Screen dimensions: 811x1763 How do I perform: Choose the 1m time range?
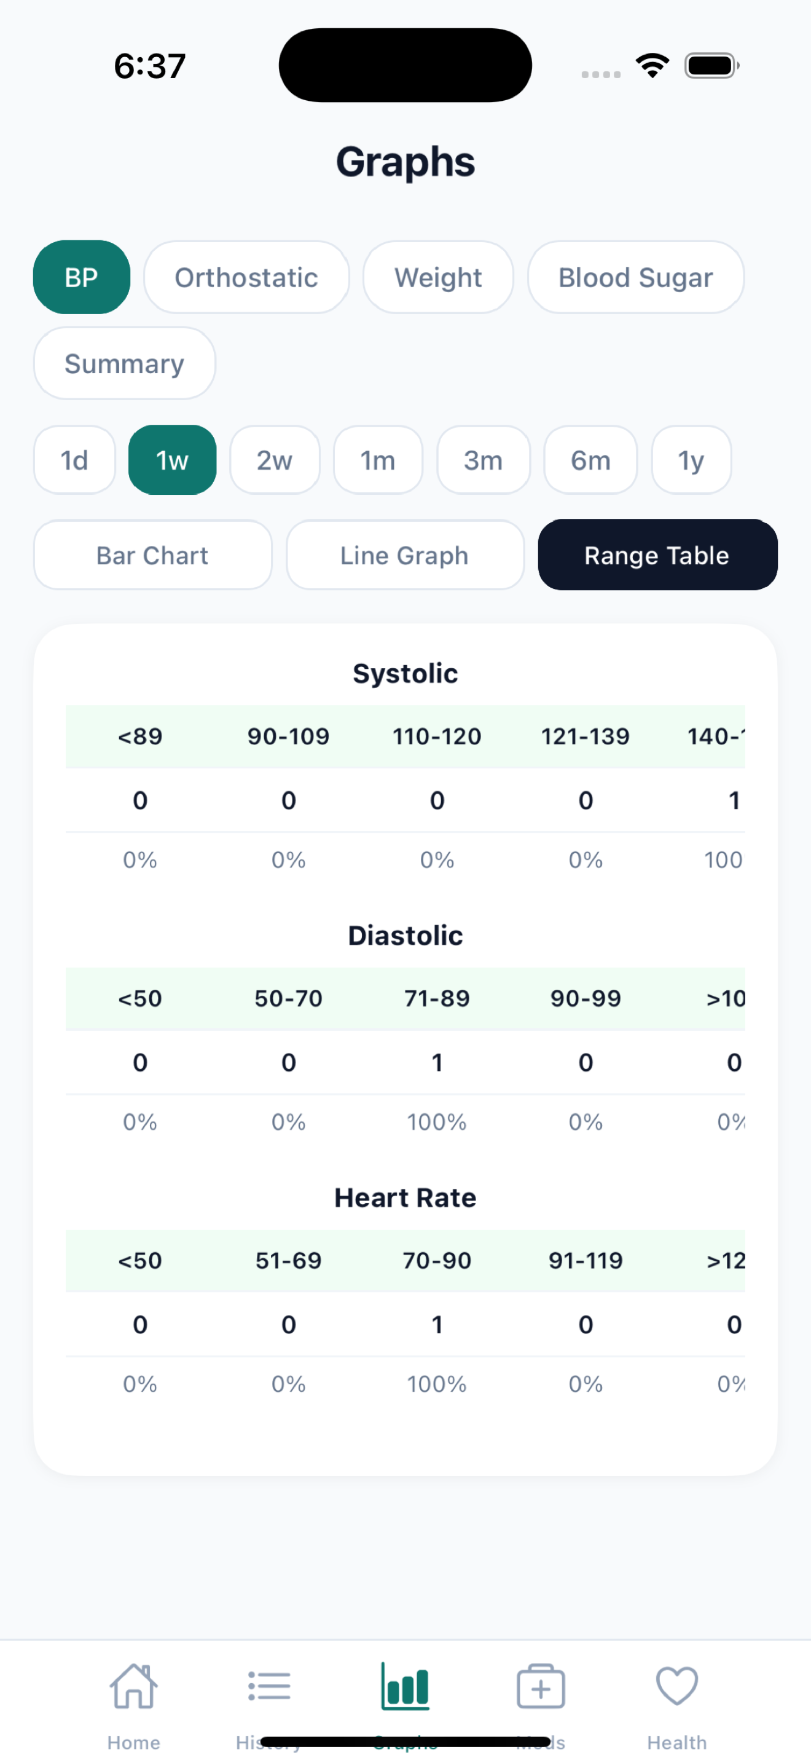(378, 460)
